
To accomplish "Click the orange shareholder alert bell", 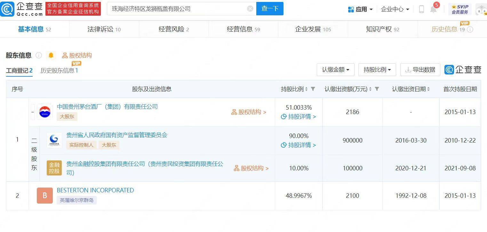I will click(x=51, y=55).
